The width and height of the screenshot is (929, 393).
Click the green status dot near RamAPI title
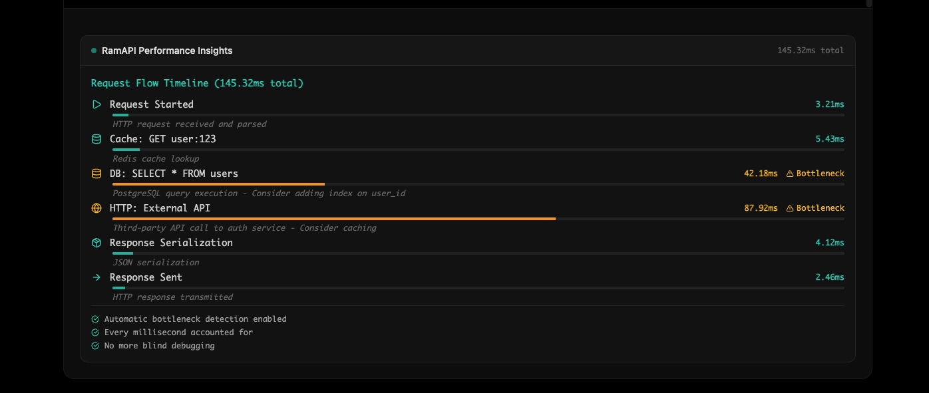94,51
